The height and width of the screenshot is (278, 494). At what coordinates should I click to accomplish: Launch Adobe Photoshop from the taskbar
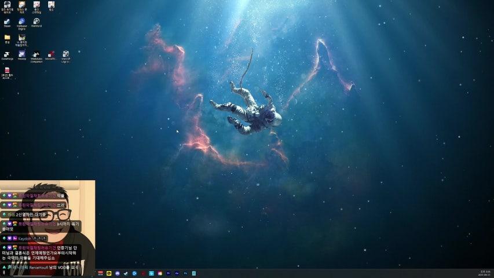click(x=185, y=273)
